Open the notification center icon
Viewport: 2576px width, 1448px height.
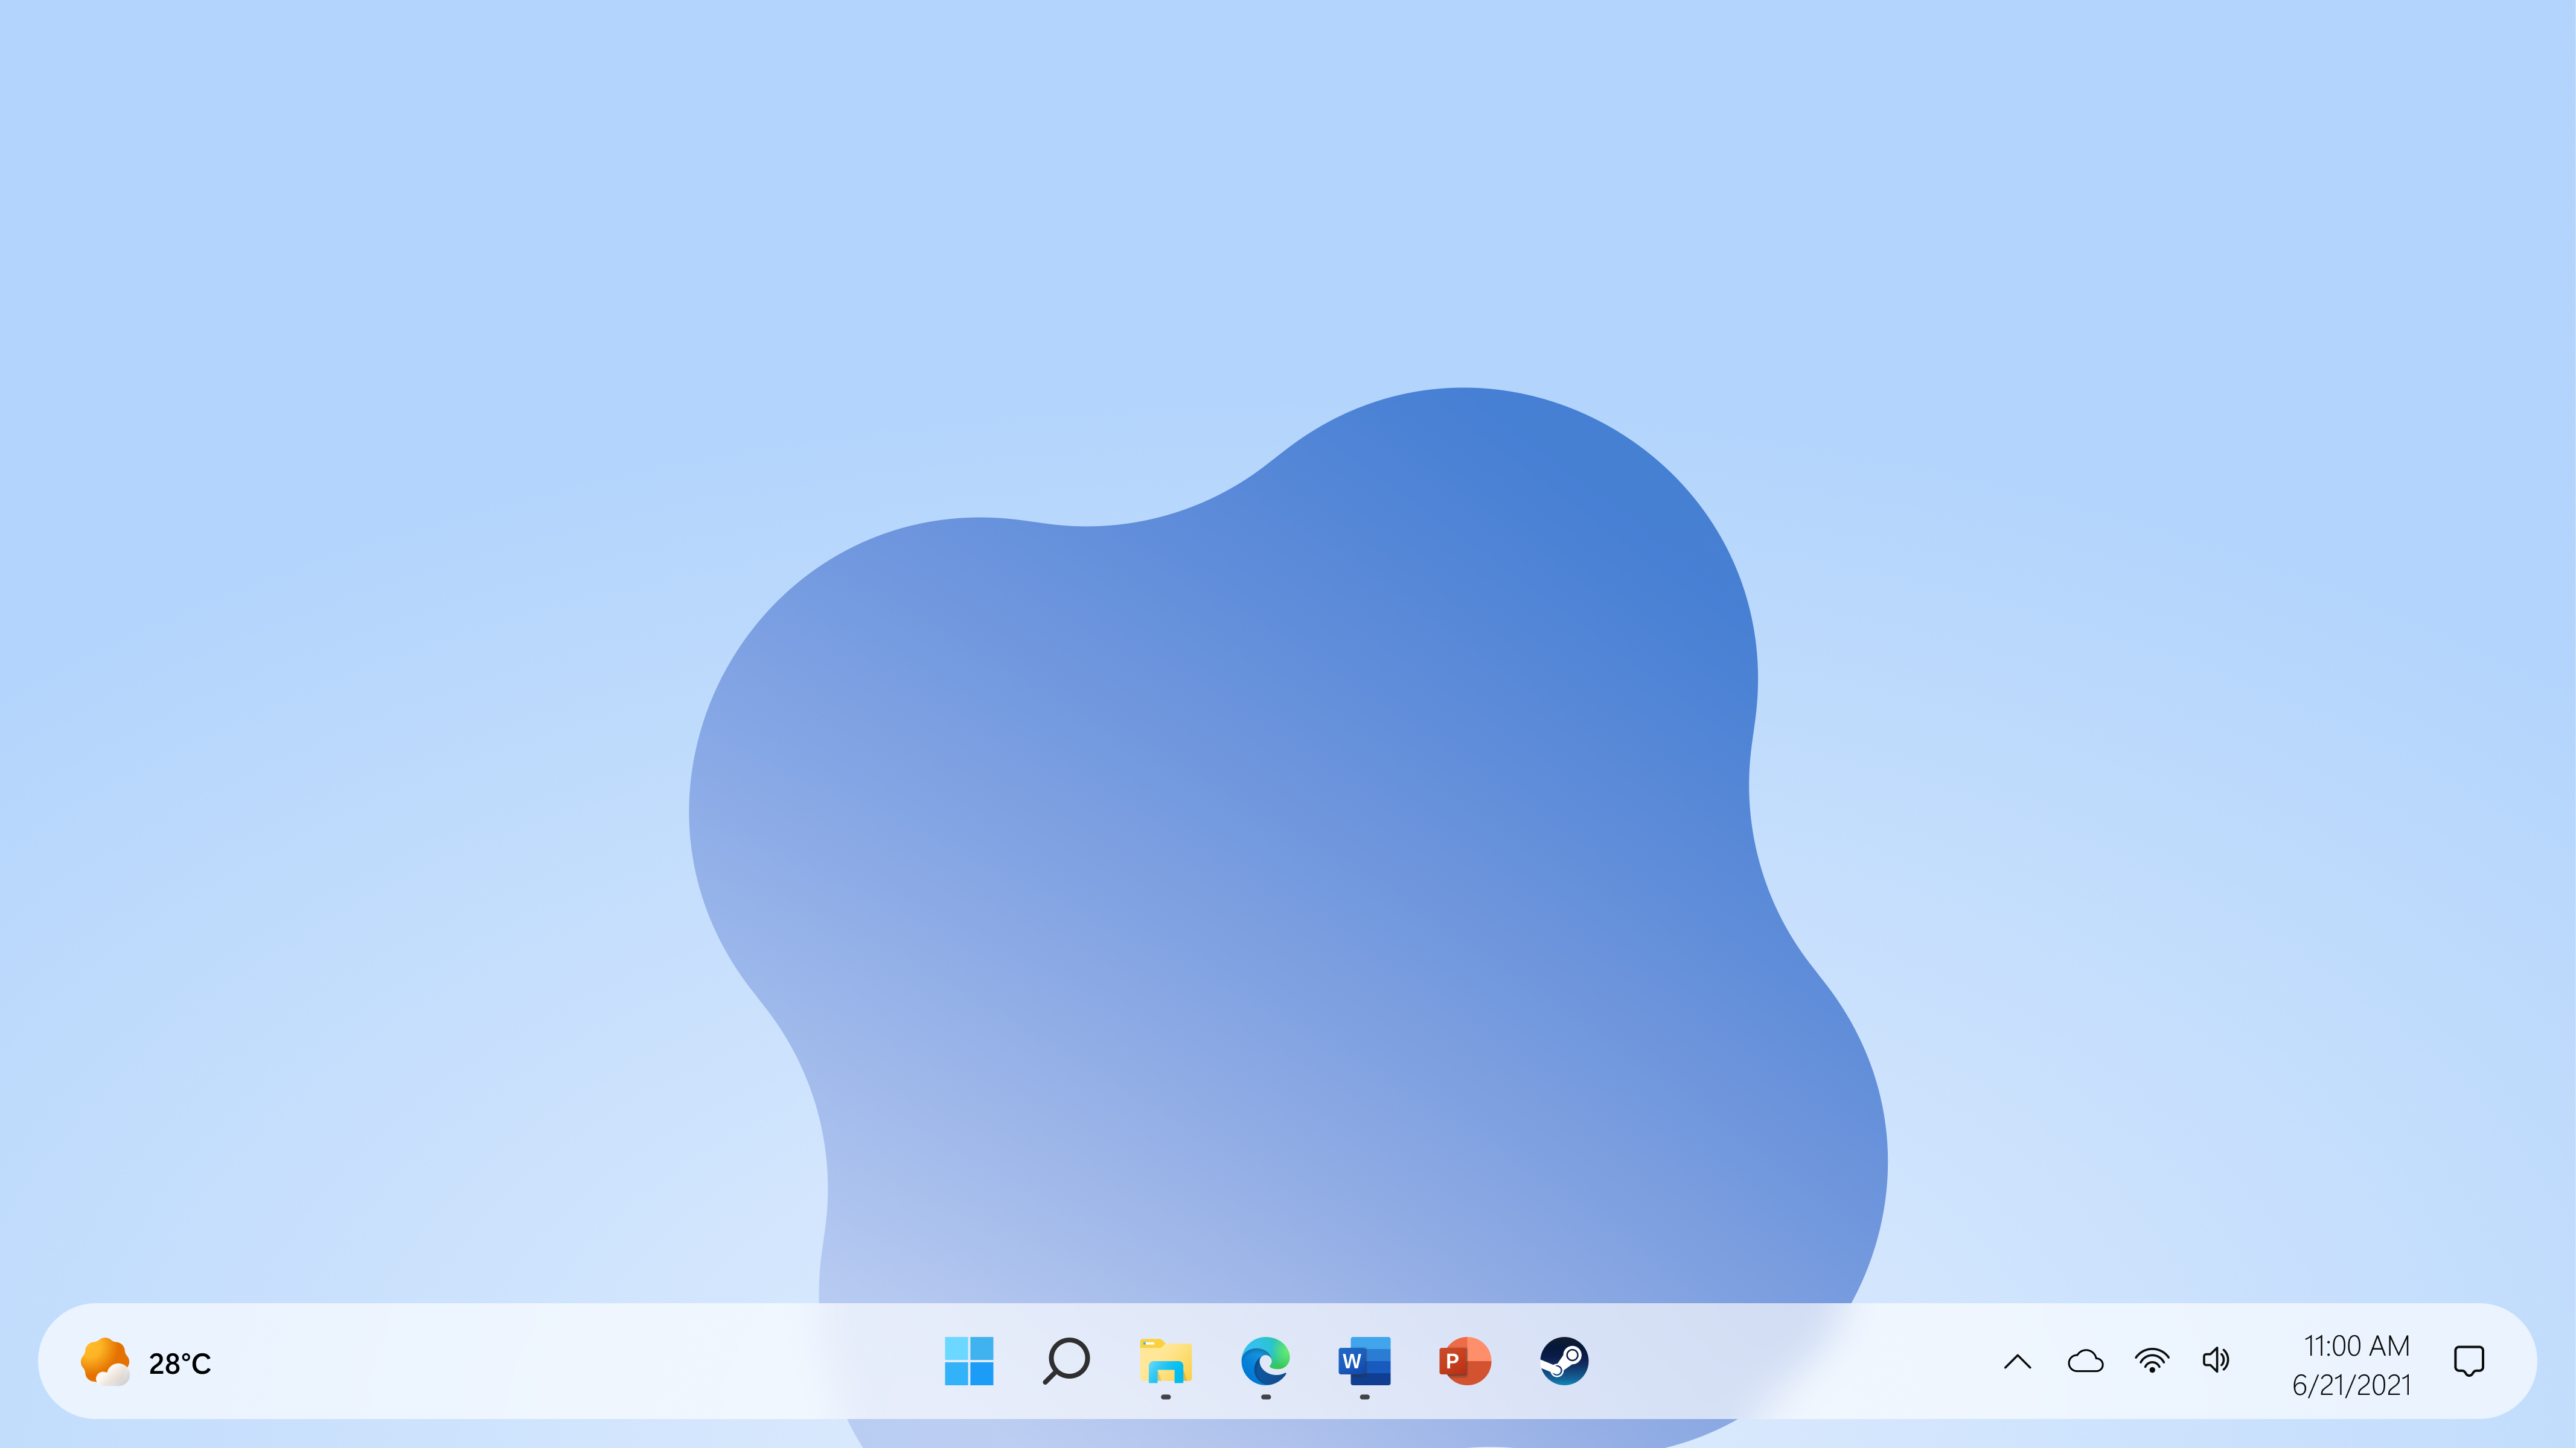click(2469, 1361)
